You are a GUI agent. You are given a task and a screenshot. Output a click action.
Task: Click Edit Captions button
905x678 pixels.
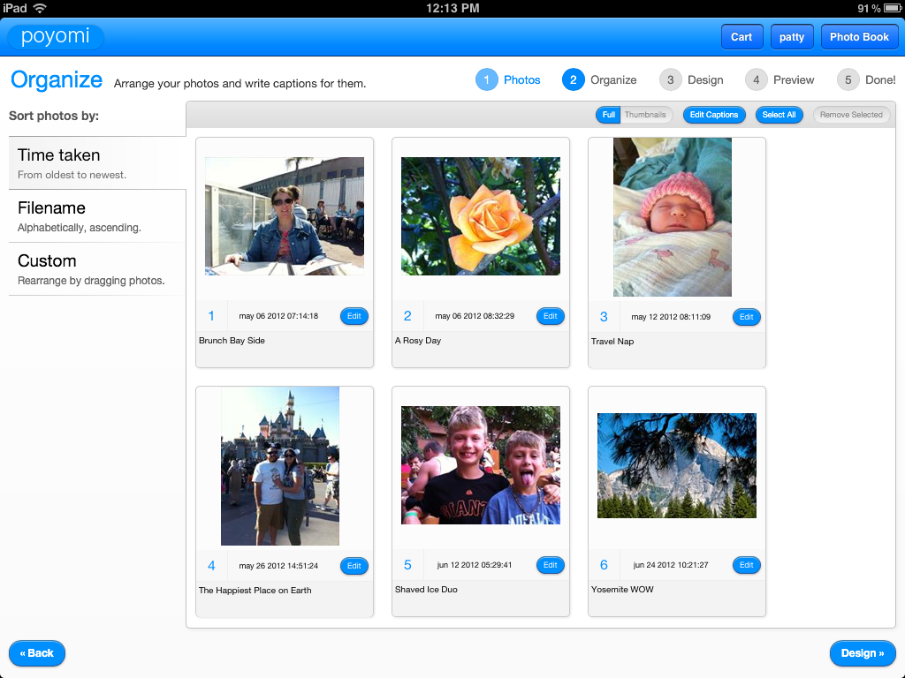[x=714, y=115]
